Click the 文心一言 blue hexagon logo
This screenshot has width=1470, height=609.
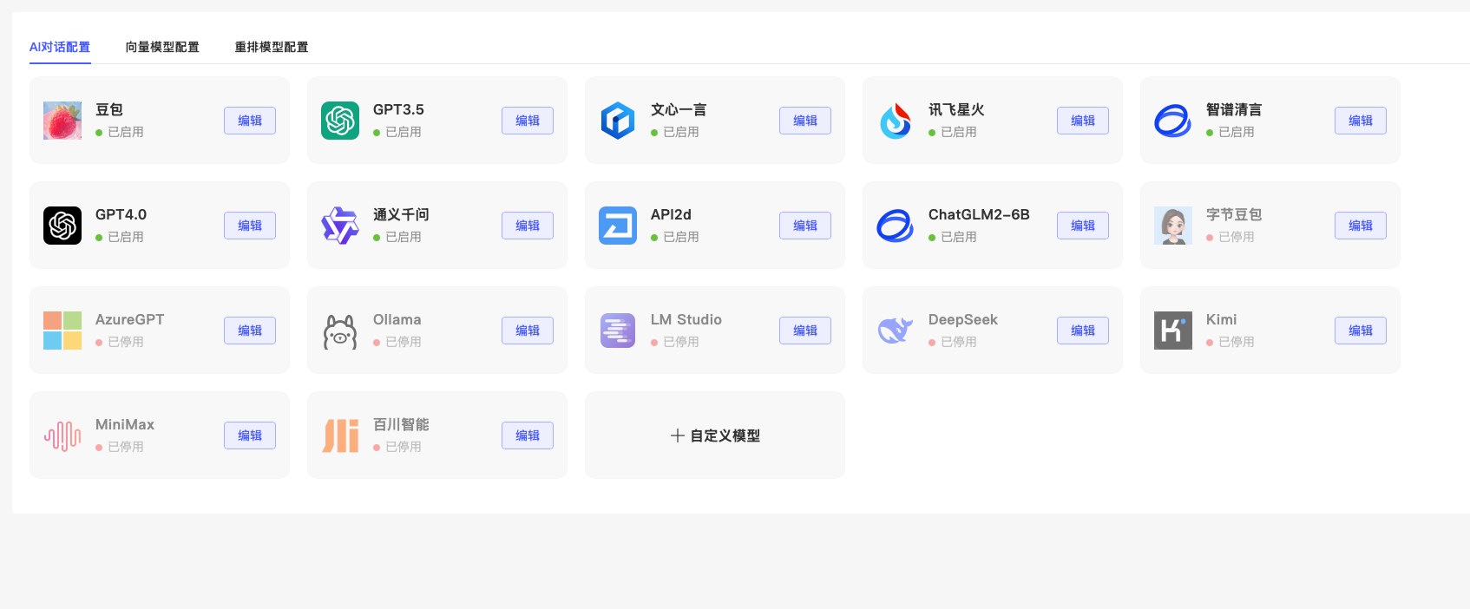point(618,121)
